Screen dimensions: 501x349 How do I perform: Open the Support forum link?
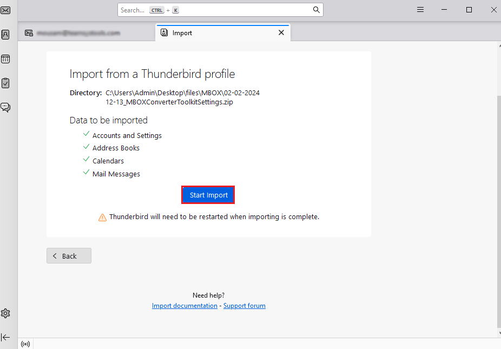245,306
